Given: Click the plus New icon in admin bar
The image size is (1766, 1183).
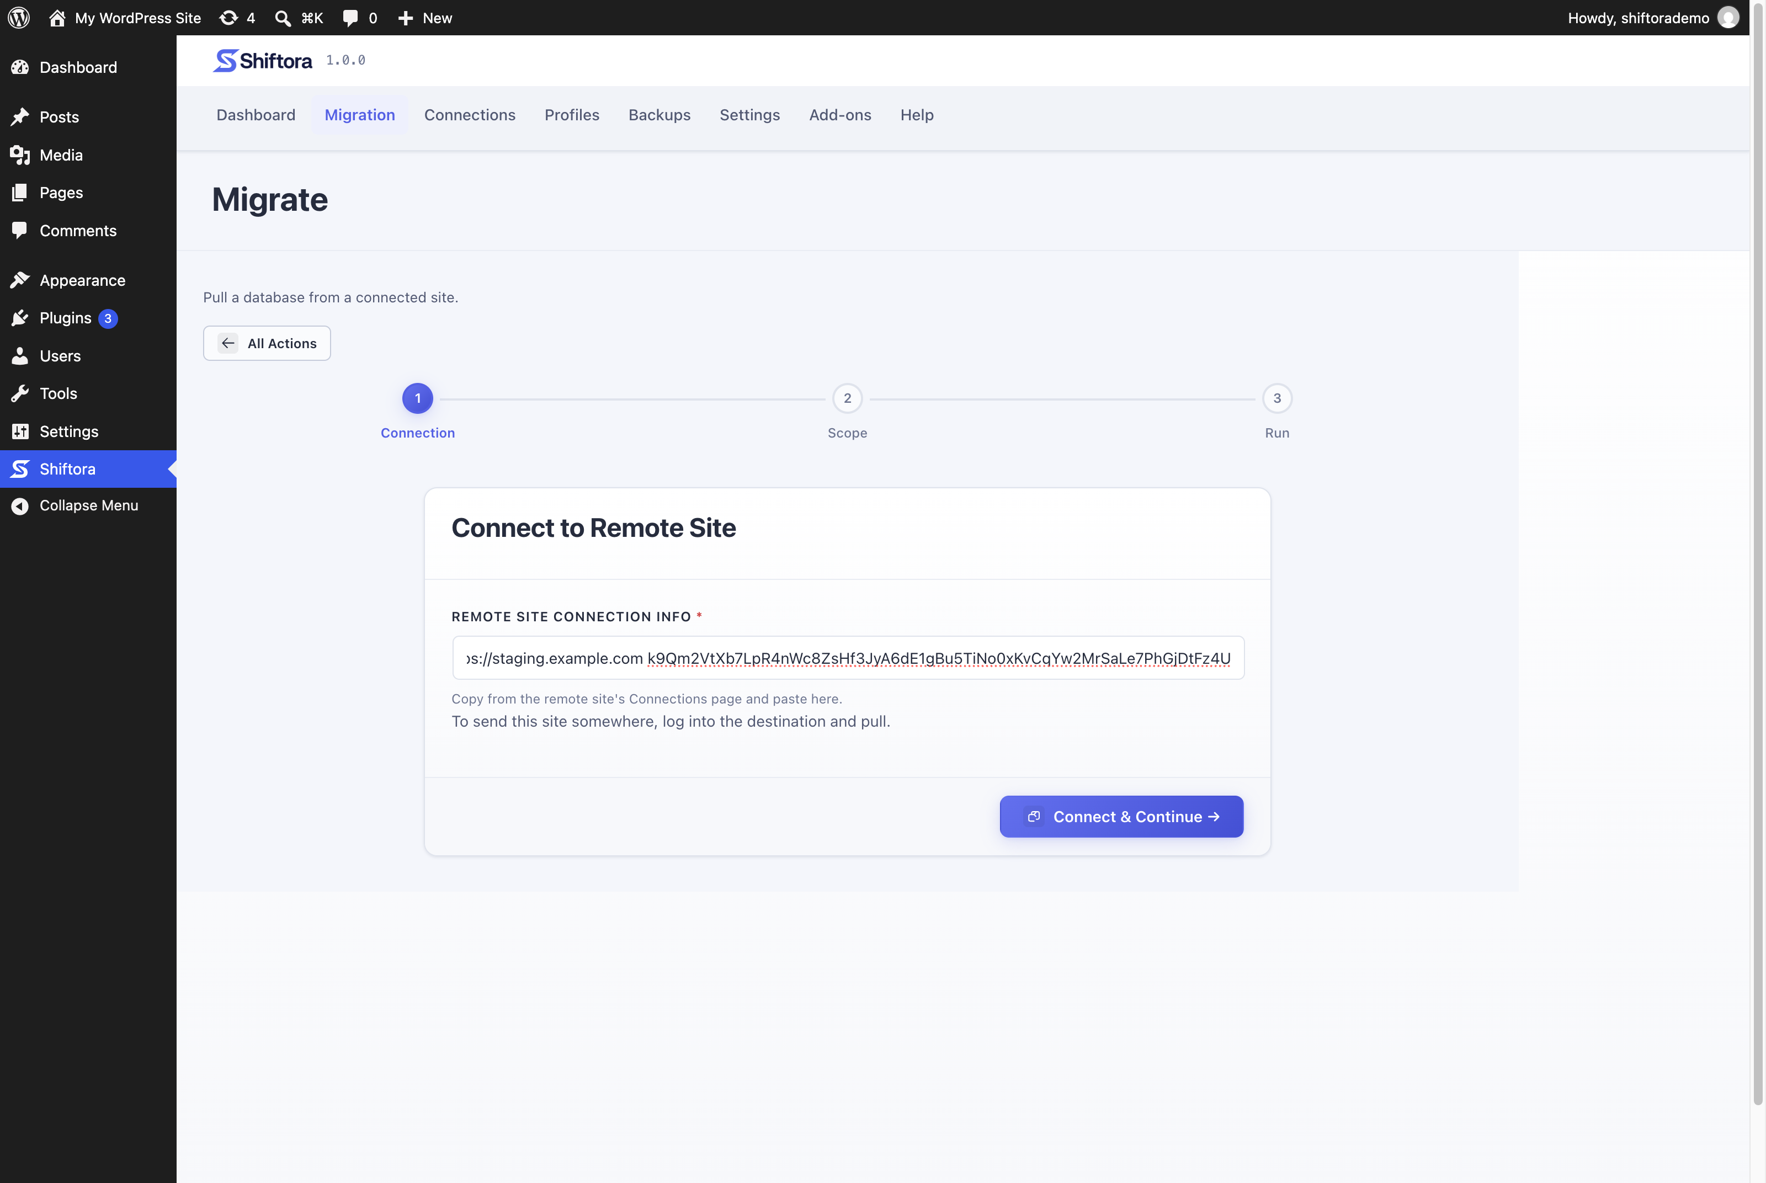Looking at the screenshot, I should [406, 18].
